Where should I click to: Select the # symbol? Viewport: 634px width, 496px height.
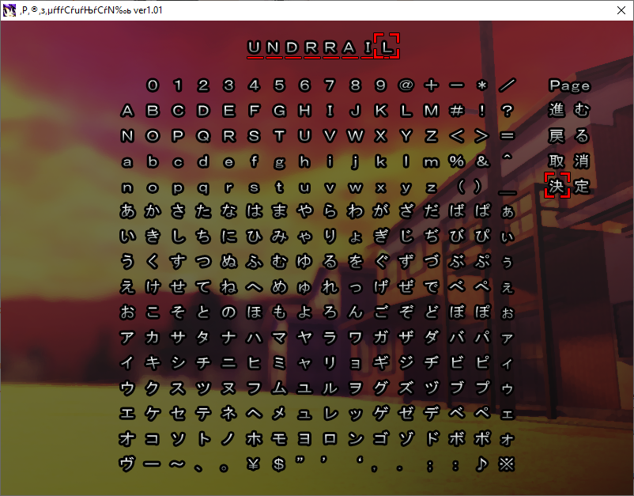[456, 111]
